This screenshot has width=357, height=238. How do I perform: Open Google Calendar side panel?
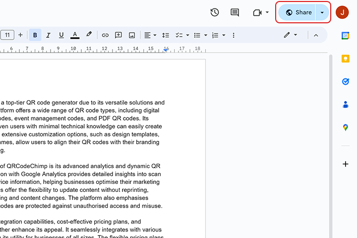pyautogui.click(x=346, y=35)
